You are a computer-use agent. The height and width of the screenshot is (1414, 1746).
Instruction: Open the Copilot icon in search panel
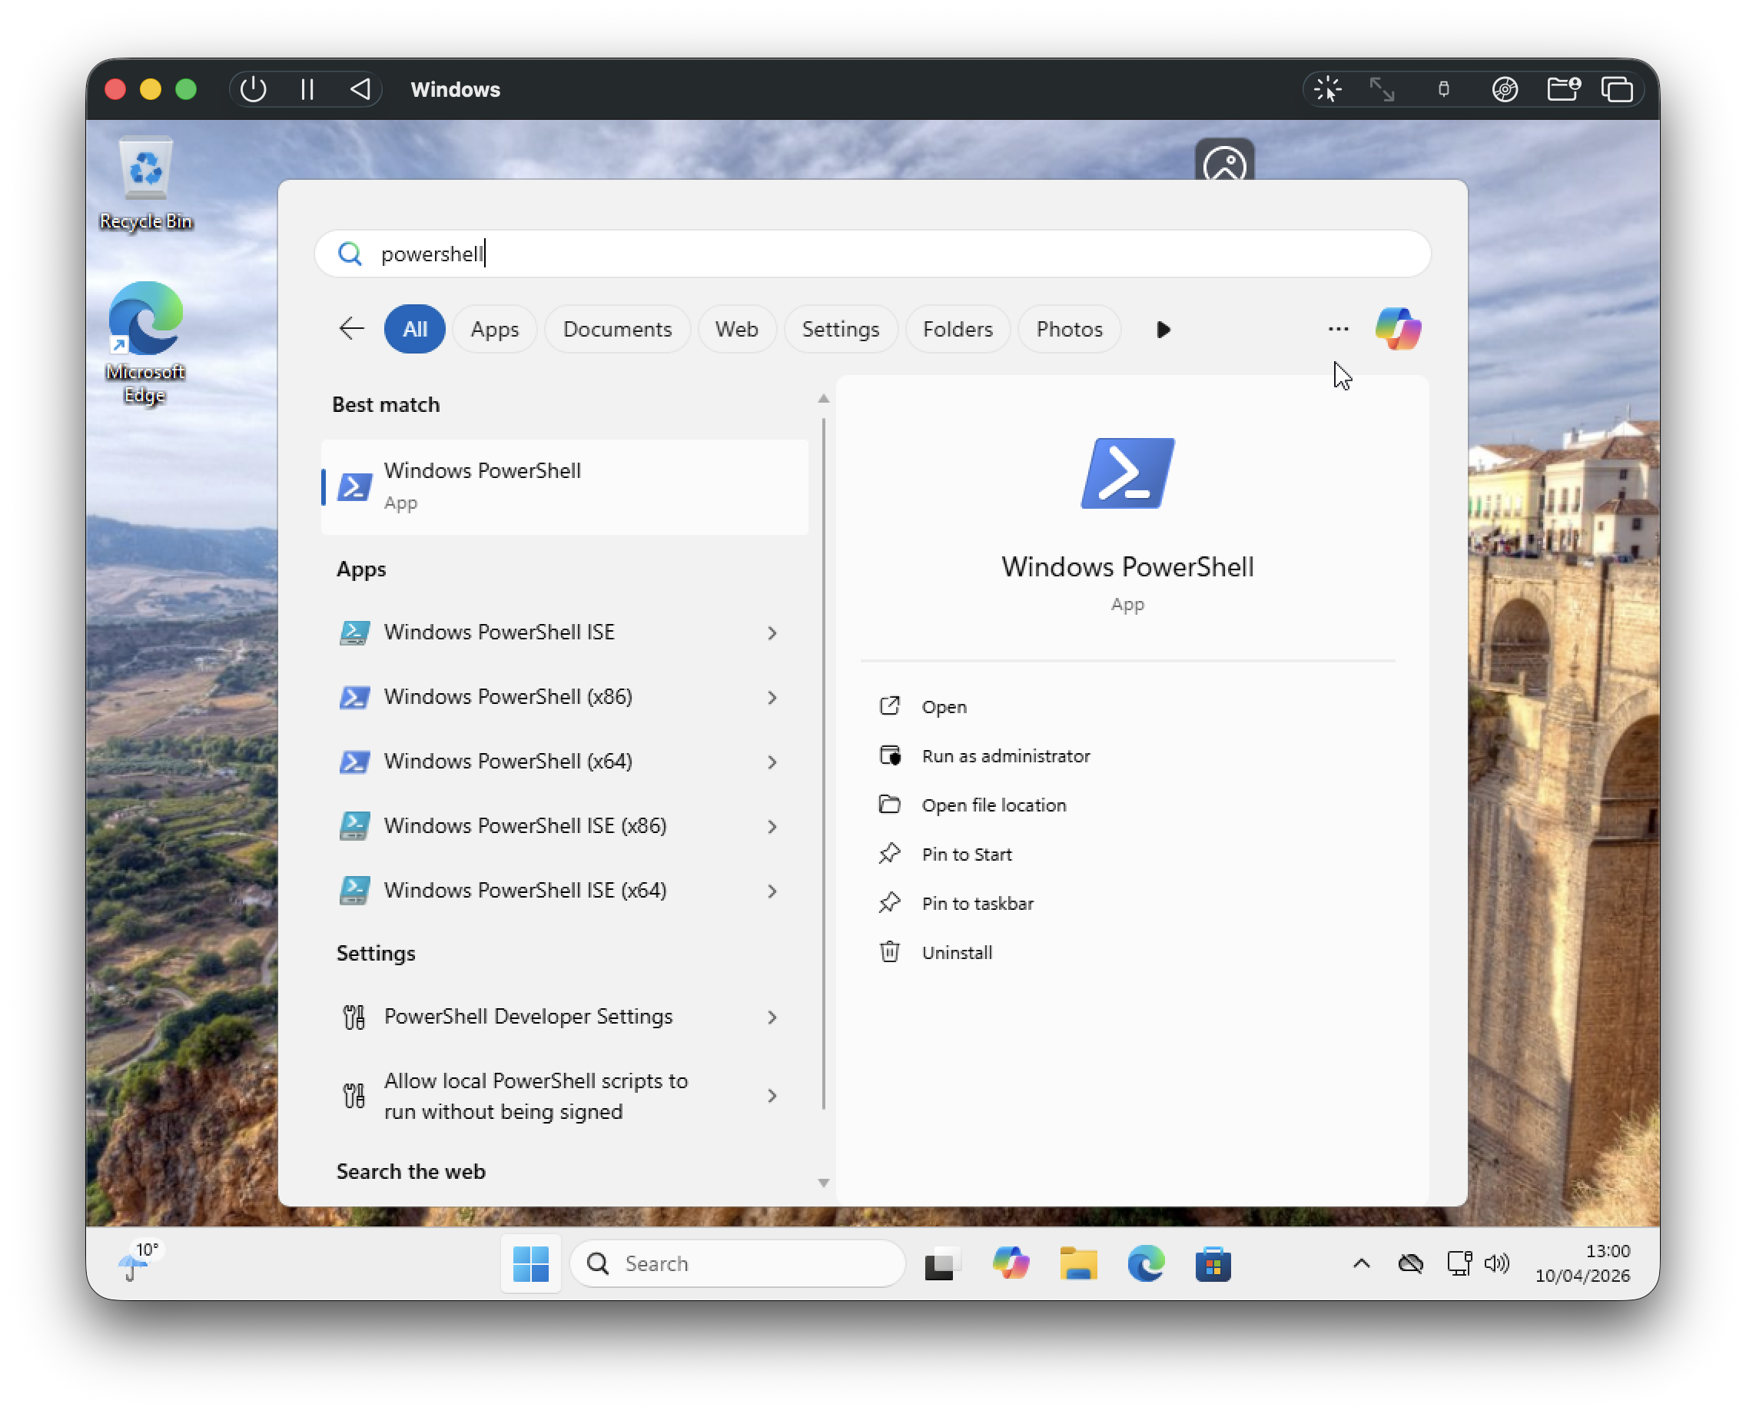(x=1397, y=329)
